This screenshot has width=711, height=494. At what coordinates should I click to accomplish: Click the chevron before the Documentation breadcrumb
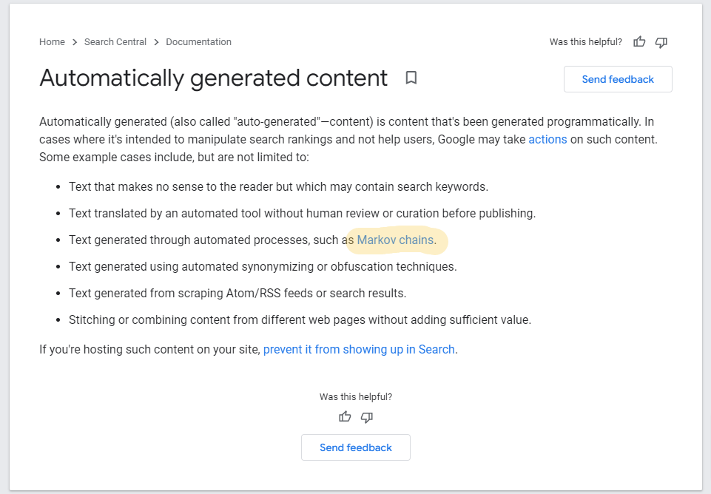(x=156, y=42)
